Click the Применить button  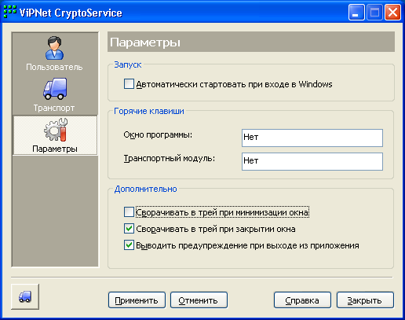click(x=137, y=300)
